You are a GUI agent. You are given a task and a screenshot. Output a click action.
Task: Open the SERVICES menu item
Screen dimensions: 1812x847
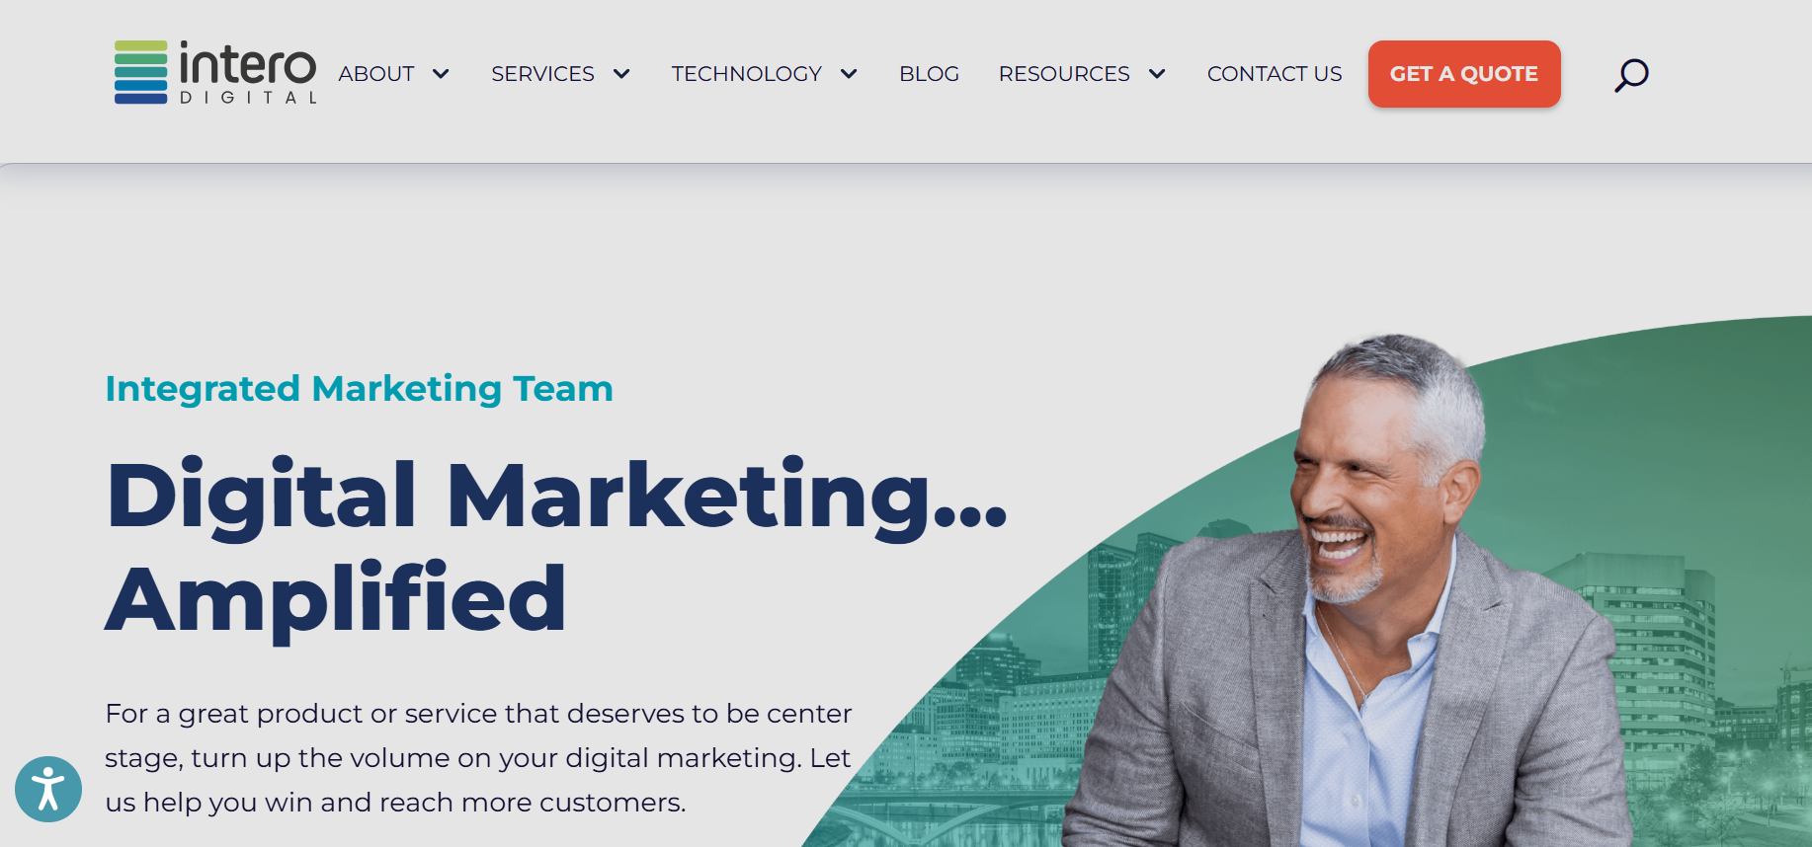(x=542, y=74)
